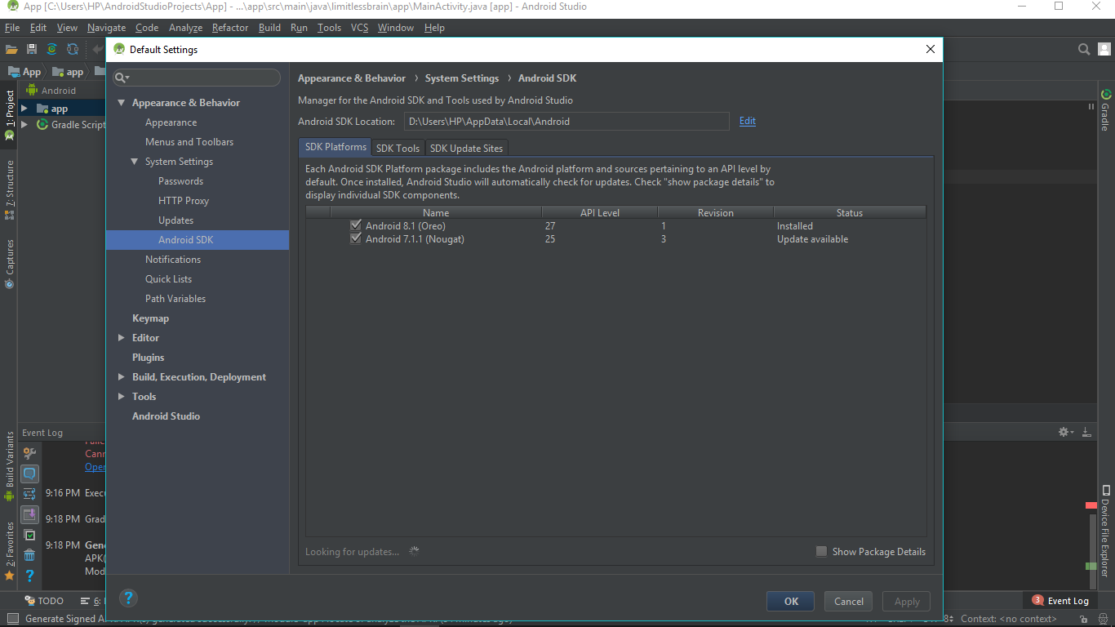The width and height of the screenshot is (1115, 627).
Task: Click the Save All toolbar icon
Action: tap(32, 49)
